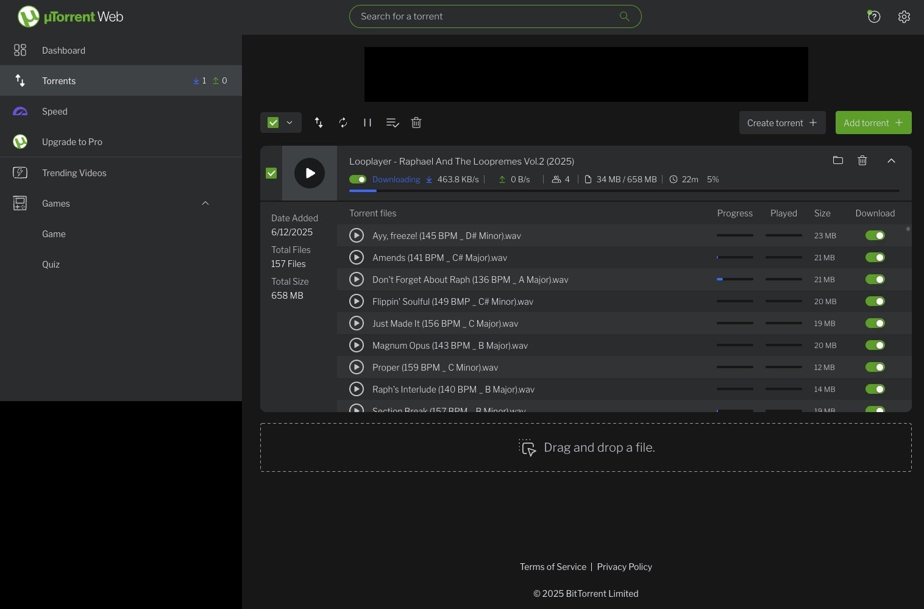Image resolution: width=924 pixels, height=609 pixels.
Task: Uncheck the Looplayer torrent checkbox
Action: pos(271,173)
